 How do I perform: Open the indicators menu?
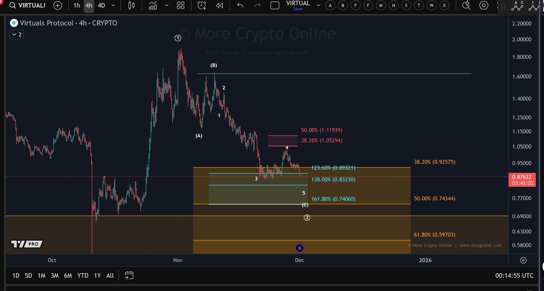[x=153, y=5]
